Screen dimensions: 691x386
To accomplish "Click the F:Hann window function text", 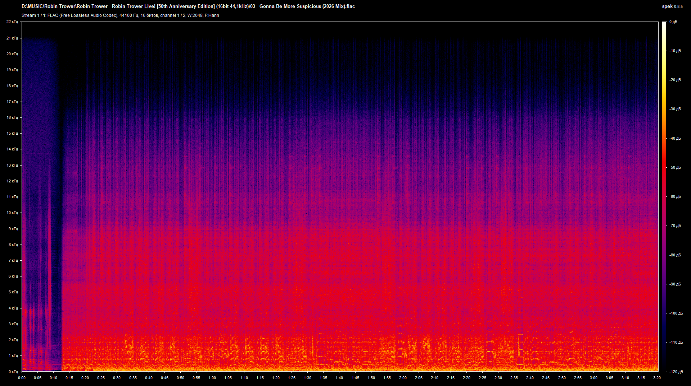I will [x=213, y=15].
